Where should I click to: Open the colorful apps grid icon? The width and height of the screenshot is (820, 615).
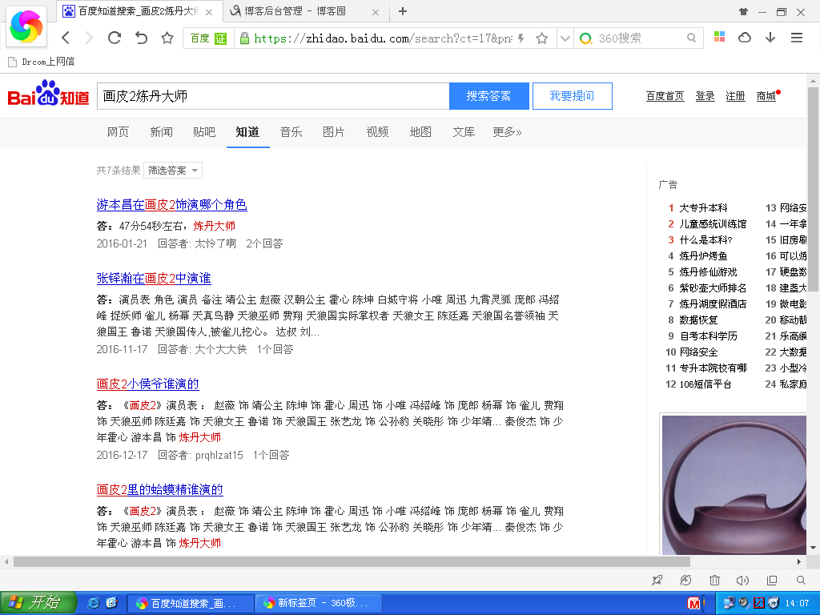click(720, 37)
